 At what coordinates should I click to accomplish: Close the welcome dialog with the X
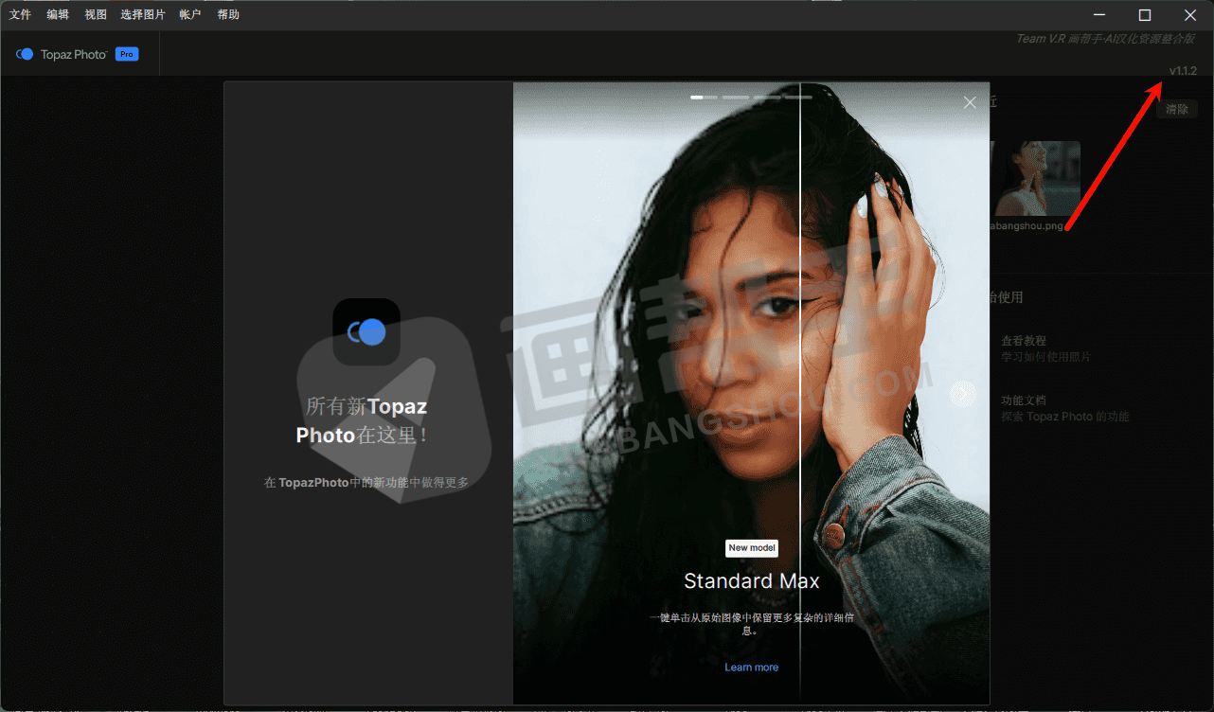[x=969, y=103]
